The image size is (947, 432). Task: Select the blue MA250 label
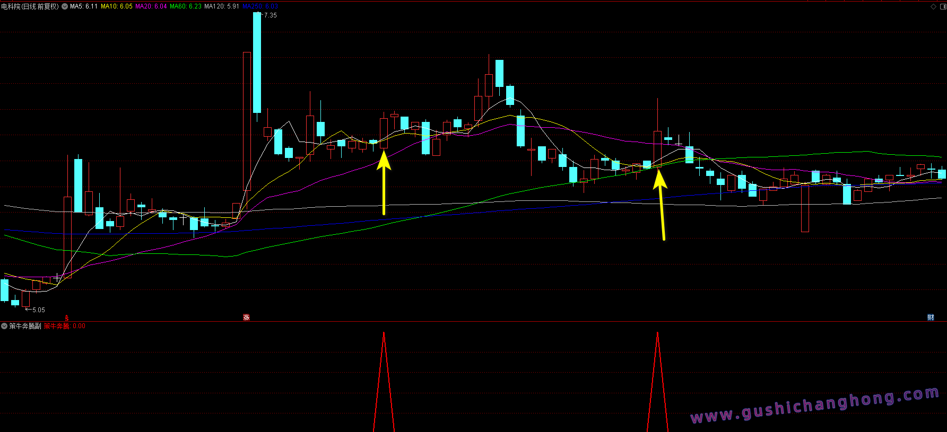[x=260, y=7]
